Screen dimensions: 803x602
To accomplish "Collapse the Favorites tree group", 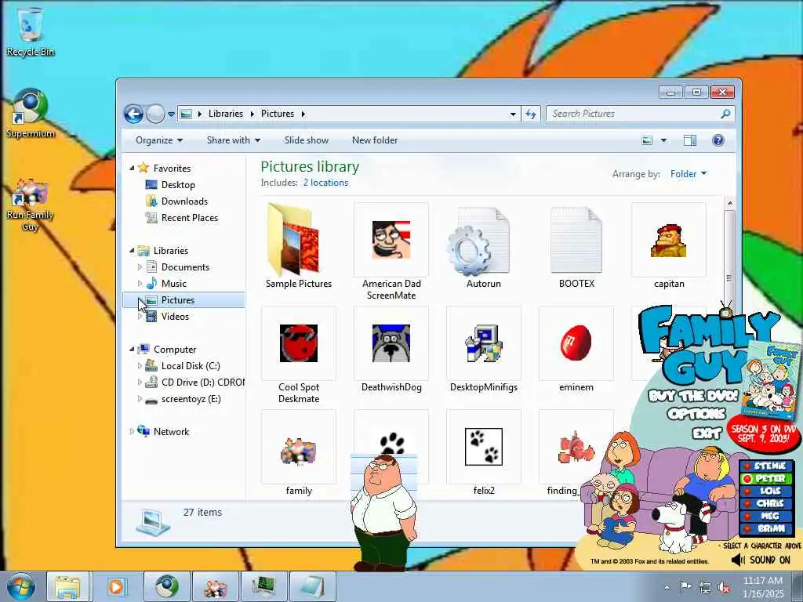I will (132, 168).
